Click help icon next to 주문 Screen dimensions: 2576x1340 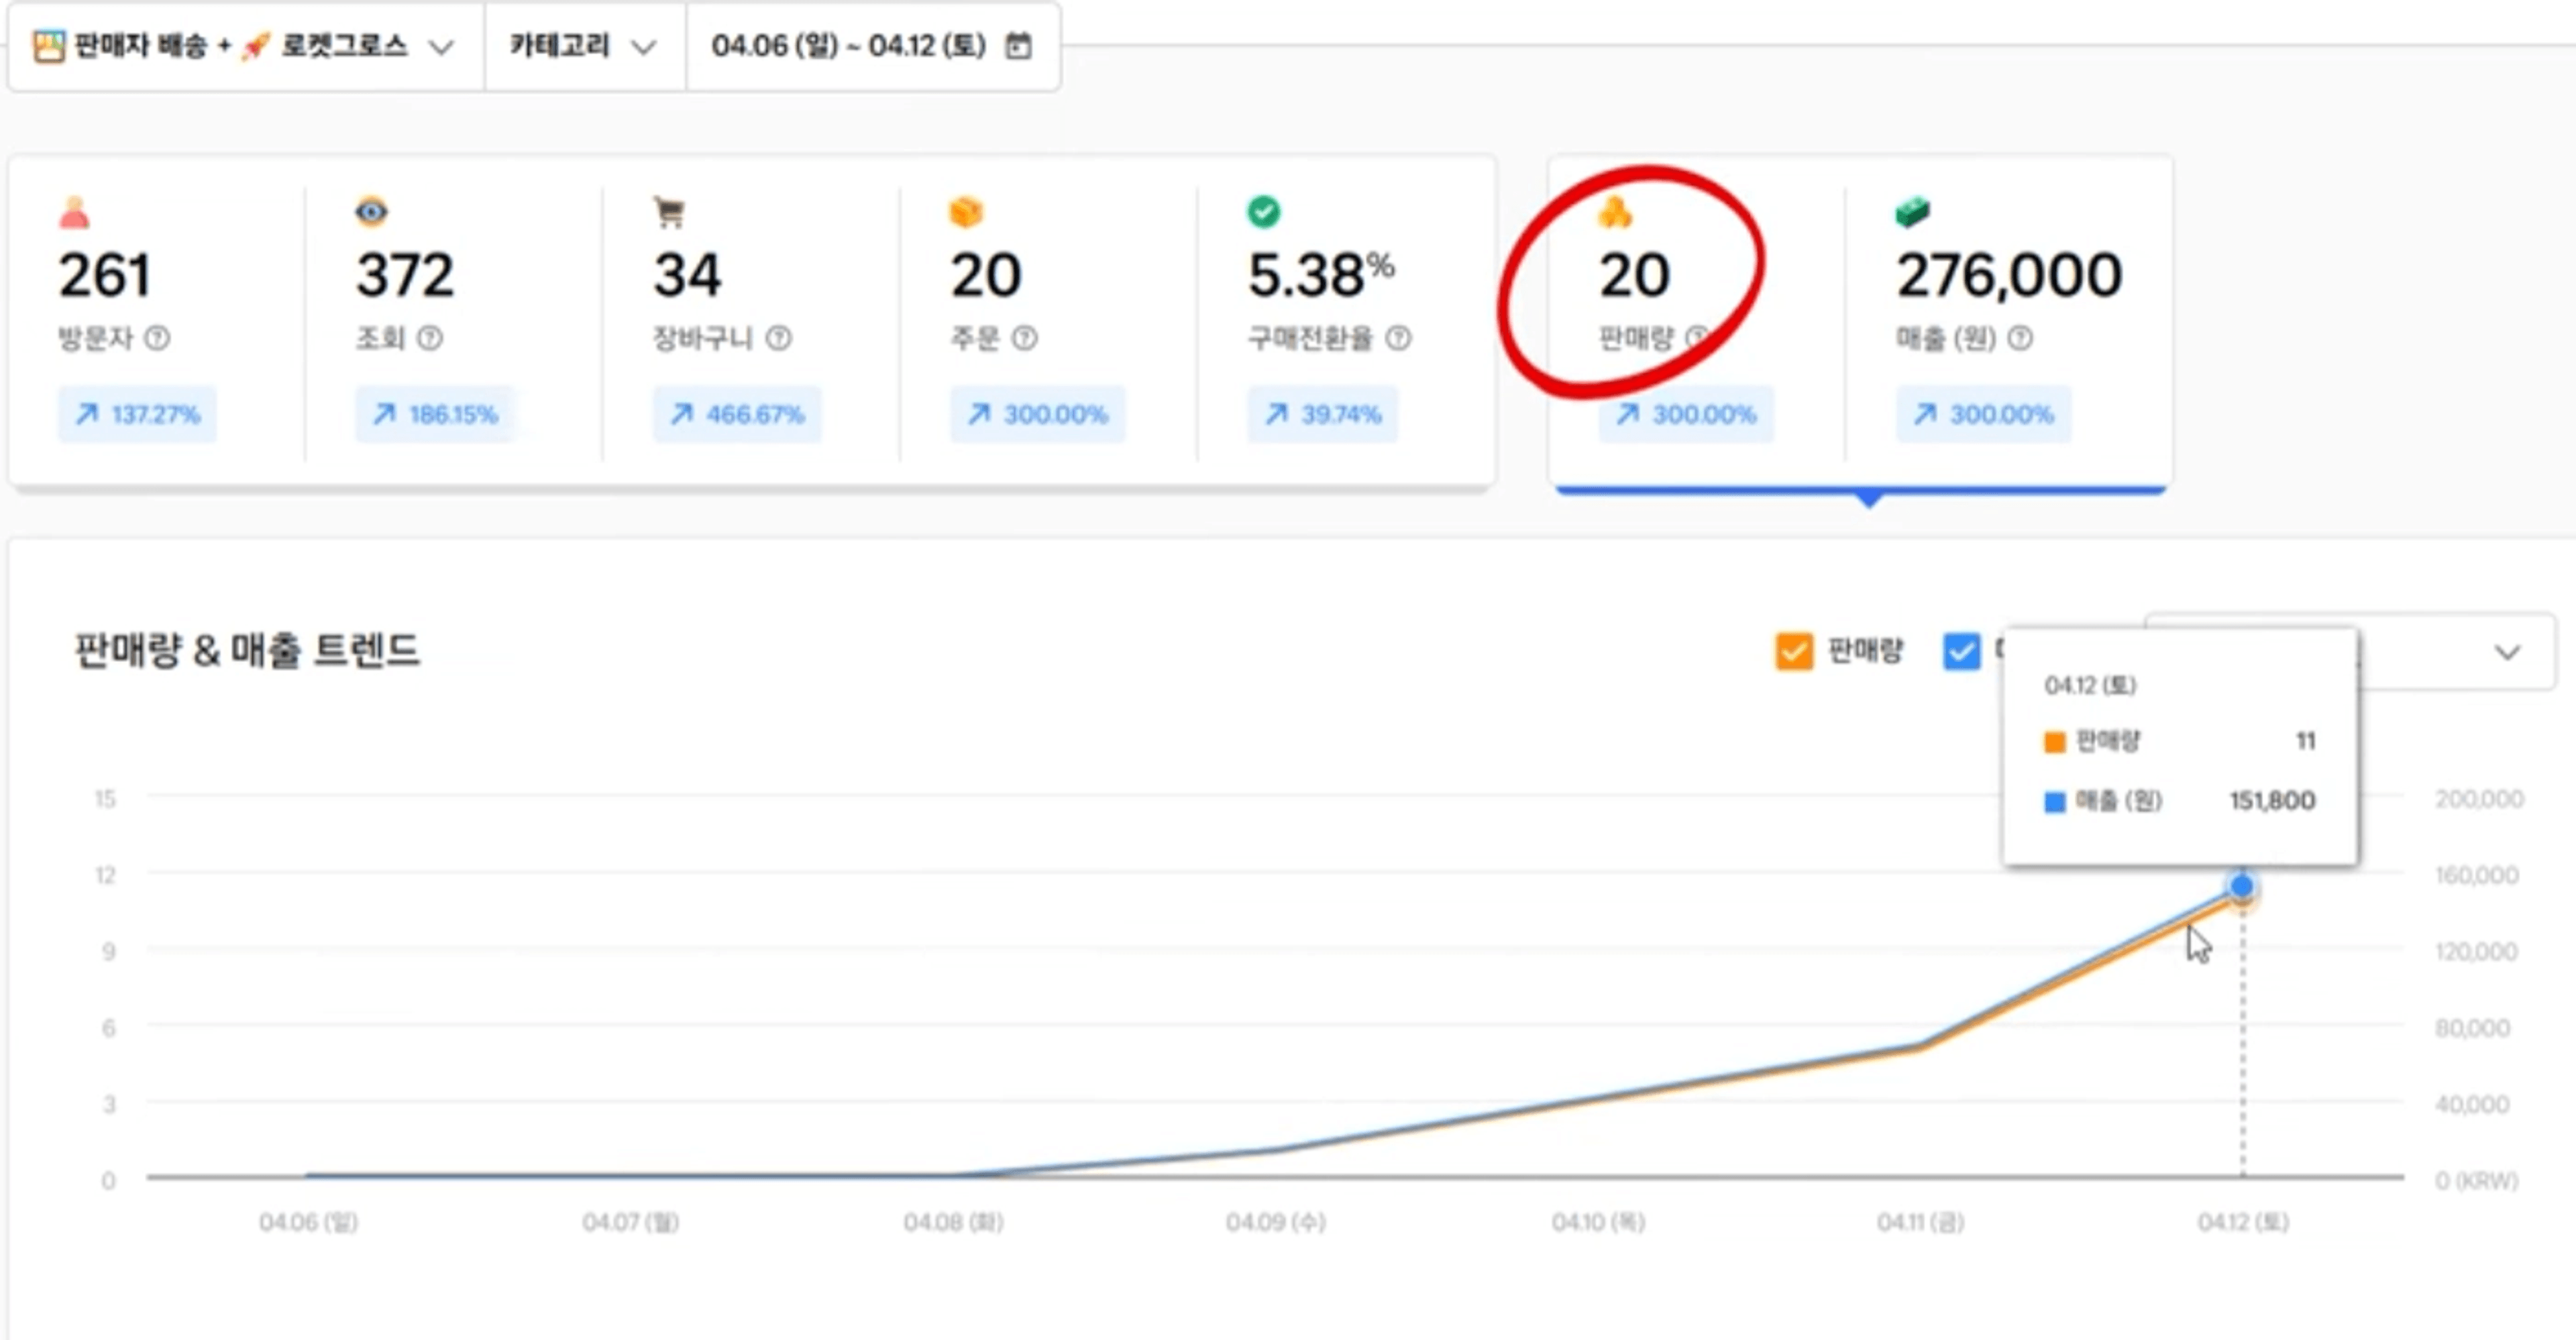pyautogui.click(x=1025, y=338)
